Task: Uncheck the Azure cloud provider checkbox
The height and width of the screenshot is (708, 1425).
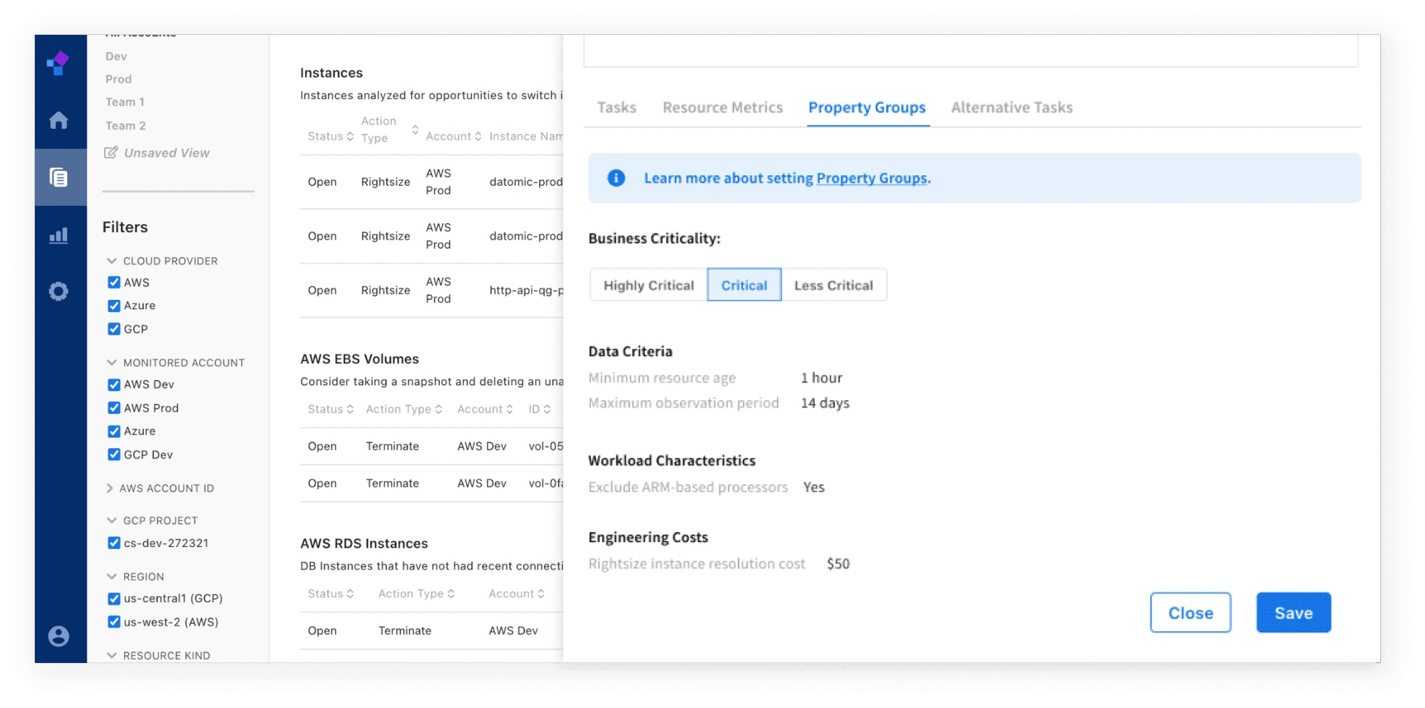Action: [114, 306]
